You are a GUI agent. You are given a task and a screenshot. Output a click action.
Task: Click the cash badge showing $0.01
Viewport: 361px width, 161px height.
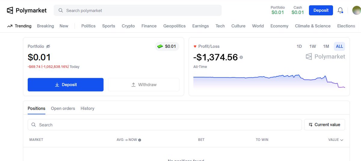pyautogui.click(x=167, y=46)
